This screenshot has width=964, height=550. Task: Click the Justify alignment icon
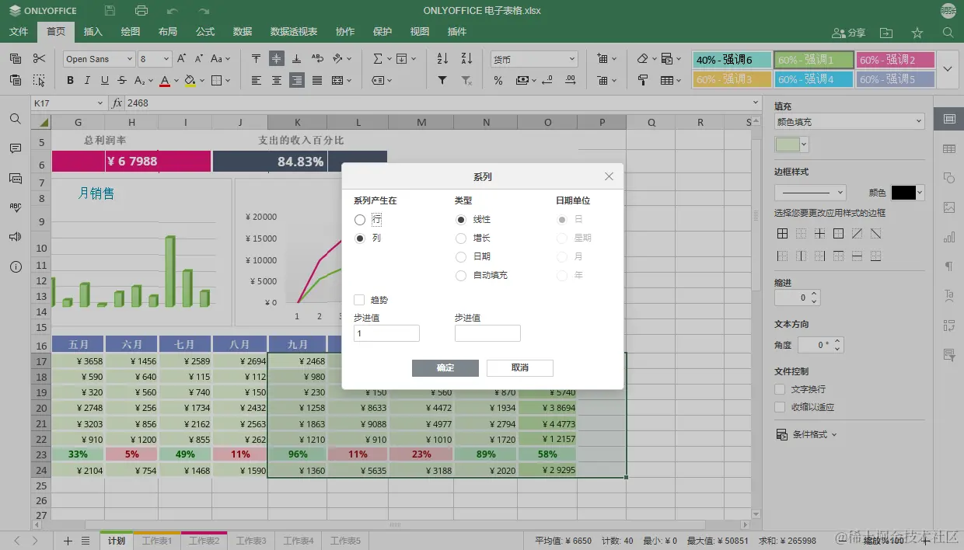(317, 80)
